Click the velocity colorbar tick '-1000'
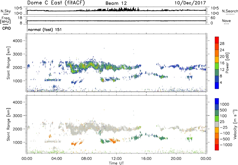Screen dimensions: 238x165 (226, 145)
